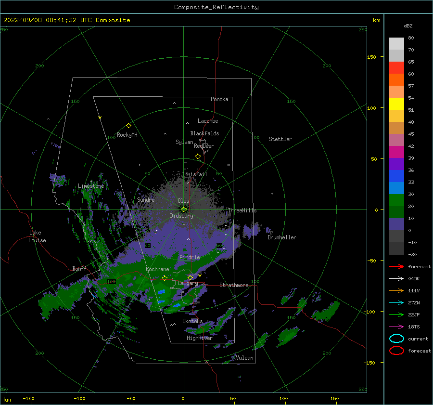Click the Banff label
433x405 pixels.
[x=79, y=268]
